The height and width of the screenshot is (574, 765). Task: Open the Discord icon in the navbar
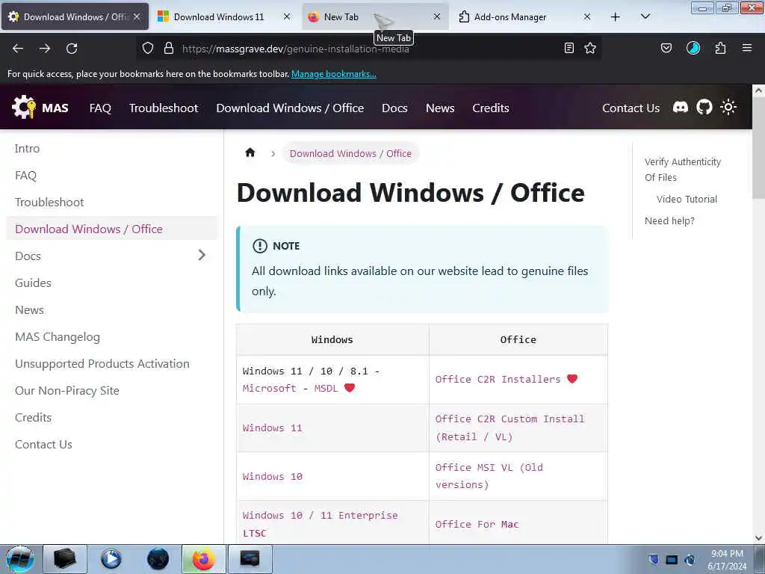click(681, 108)
